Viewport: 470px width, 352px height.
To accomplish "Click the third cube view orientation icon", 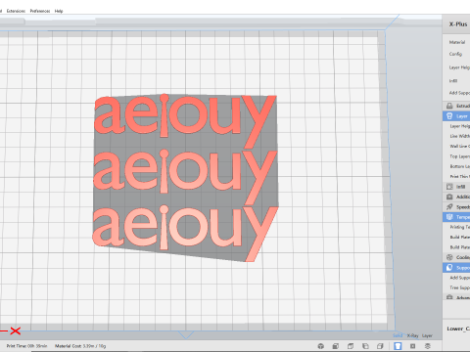I will 365,346.
